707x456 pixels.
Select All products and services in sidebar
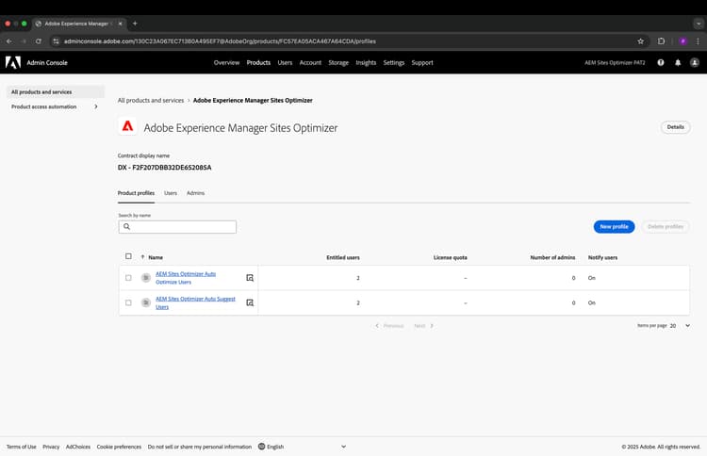point(55,92)
